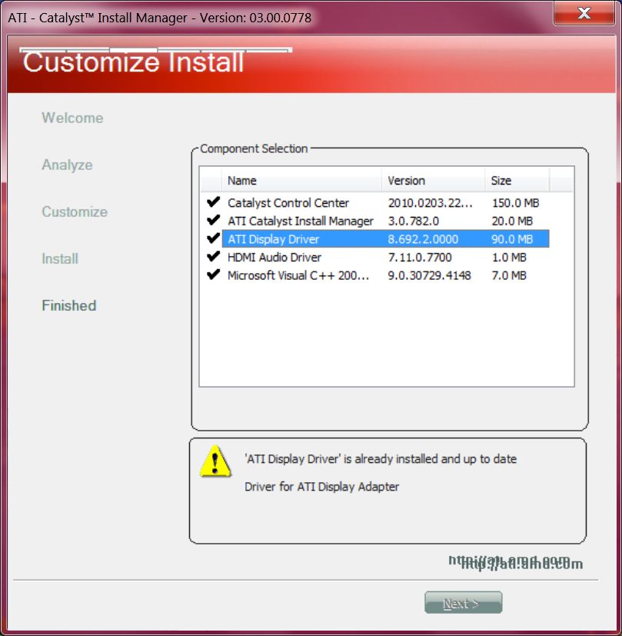This screenshot has height=636, width=622.
Task: Select the ATI Display Driver row name
Action: coord(274,239)
